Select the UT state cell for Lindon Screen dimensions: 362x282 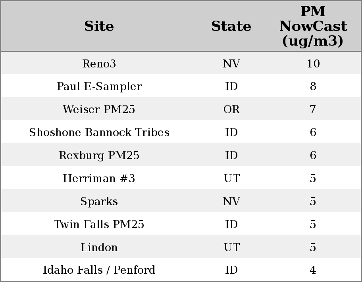coord(231,247)
